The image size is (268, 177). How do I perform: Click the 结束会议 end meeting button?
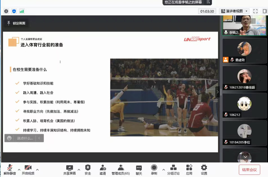(x=249, y=169)
